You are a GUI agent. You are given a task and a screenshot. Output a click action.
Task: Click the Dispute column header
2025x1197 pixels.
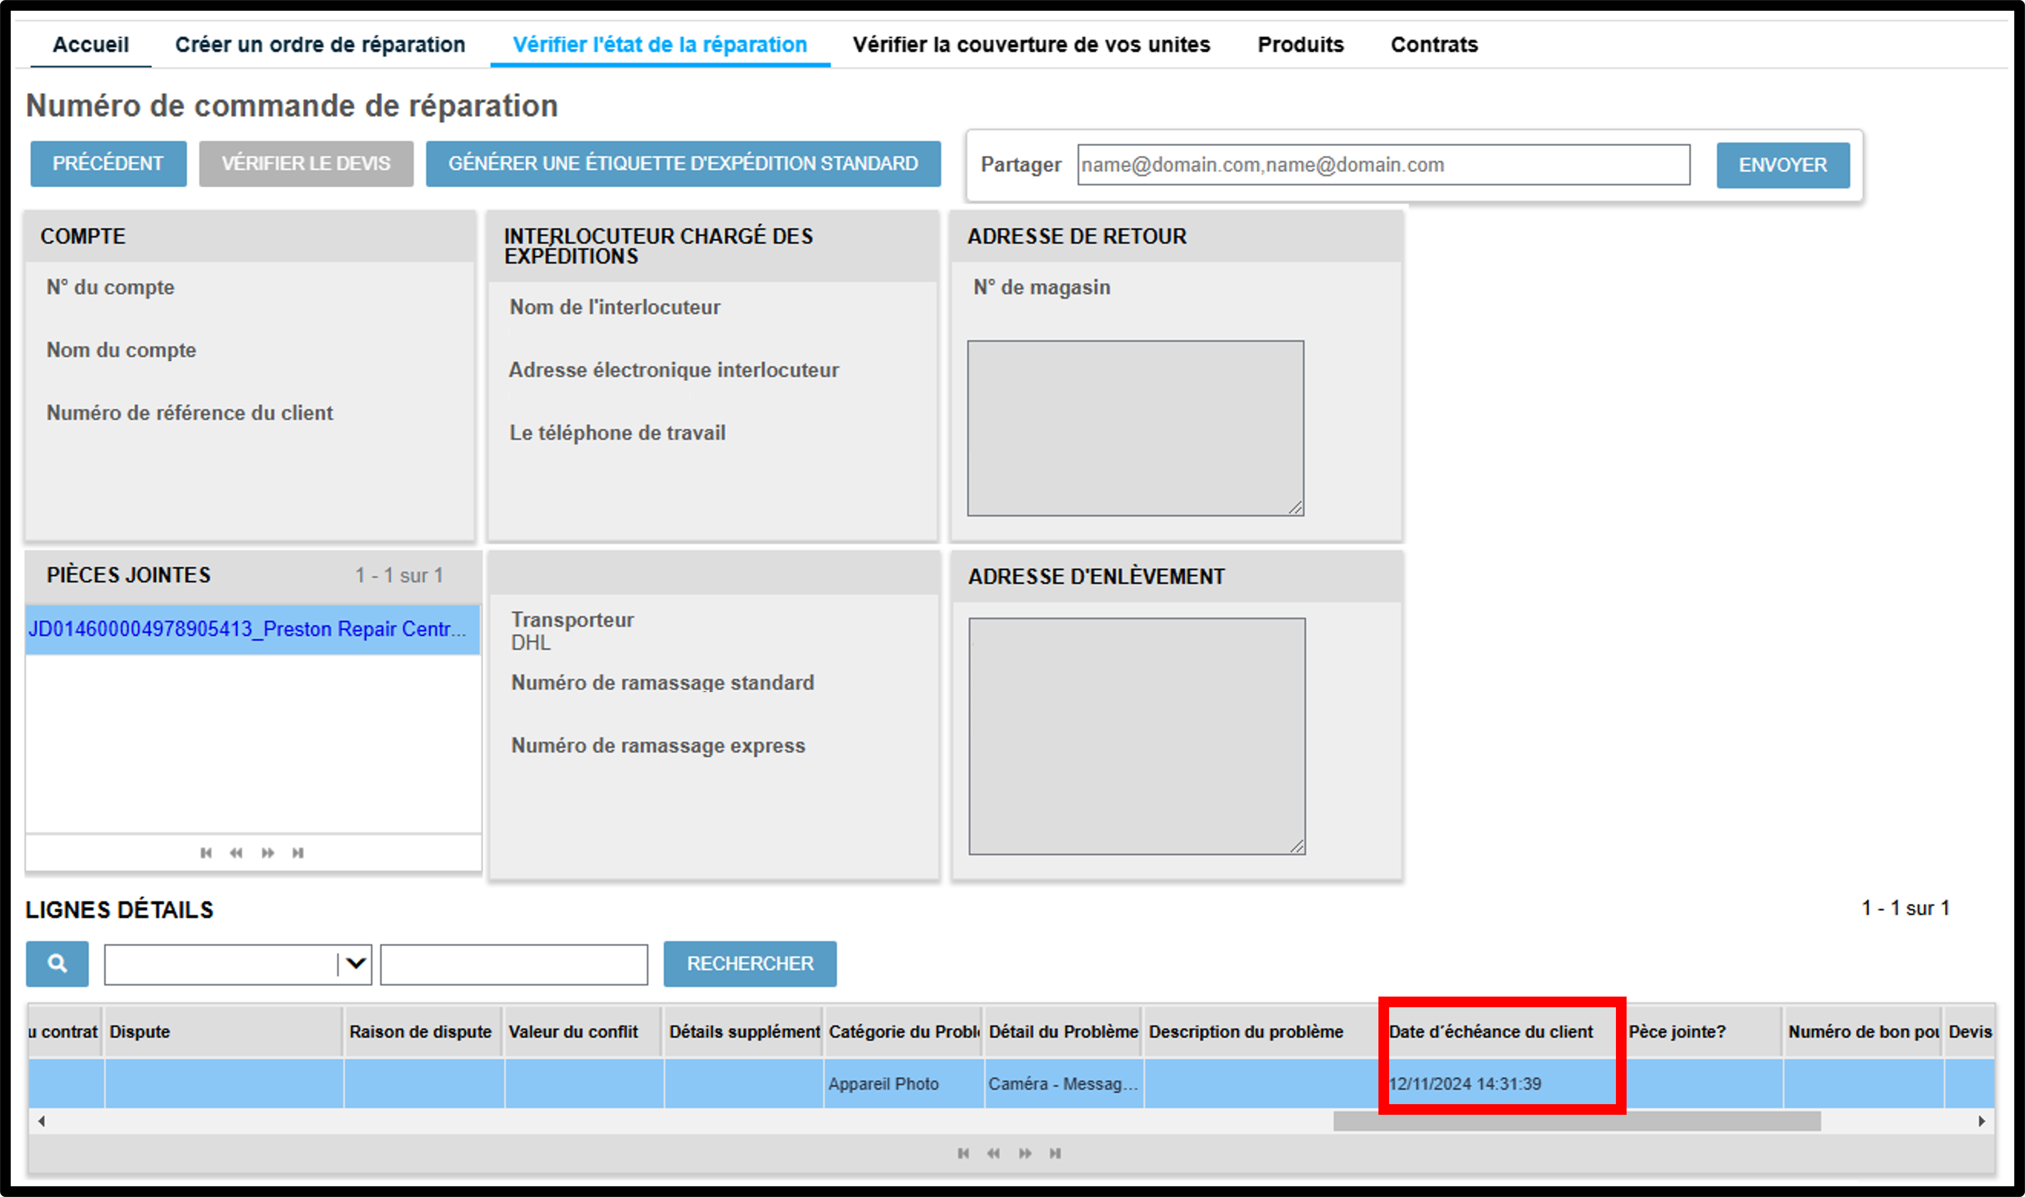(223, 1032)
